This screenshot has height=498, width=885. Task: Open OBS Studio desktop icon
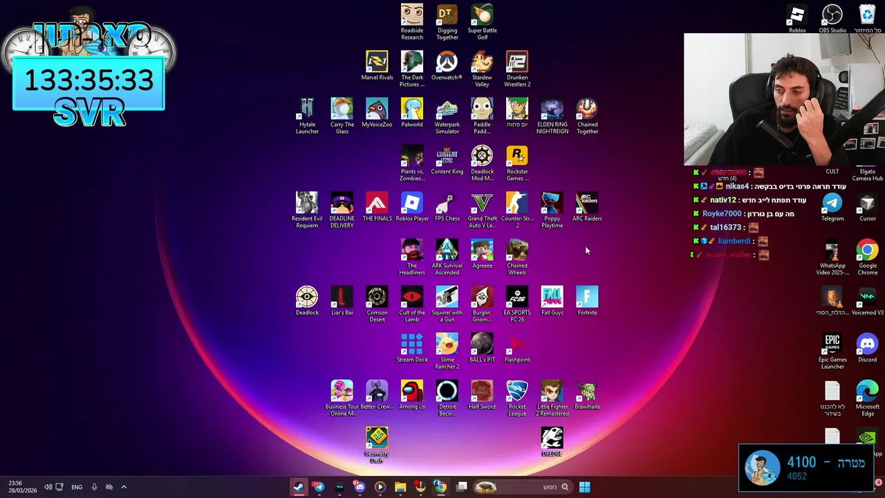(832, 19)
